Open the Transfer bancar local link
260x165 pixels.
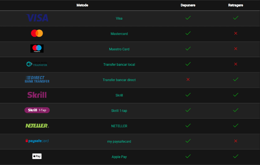(x=119, y=65)
